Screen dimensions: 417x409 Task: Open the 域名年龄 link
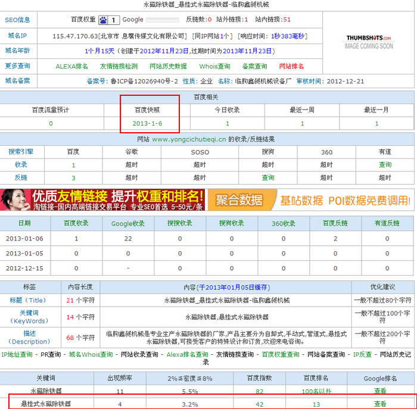17,51
